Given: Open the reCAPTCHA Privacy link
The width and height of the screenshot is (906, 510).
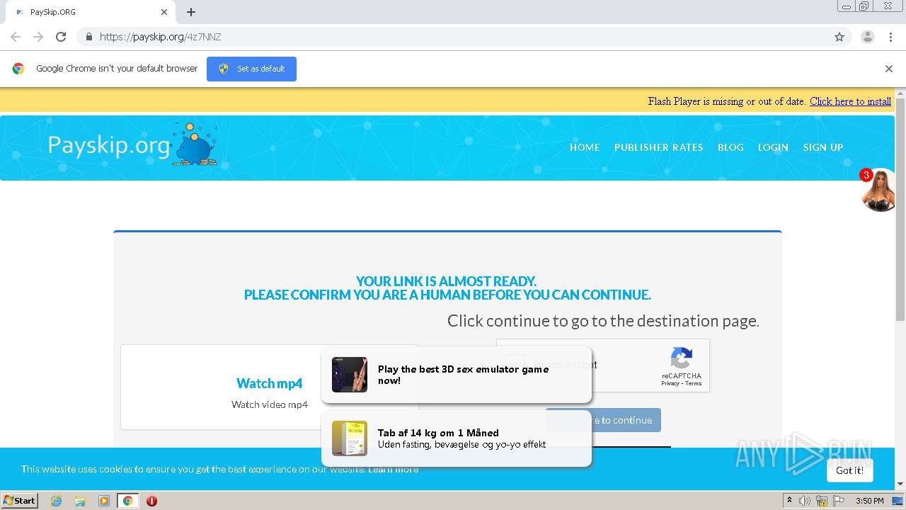Looking at the screenshot, I should [x=670, y=383].
